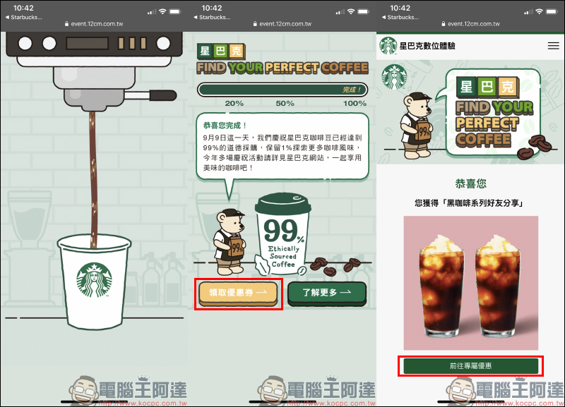Click the 恭喜您完成！ heading text

(x=225, y=126)
